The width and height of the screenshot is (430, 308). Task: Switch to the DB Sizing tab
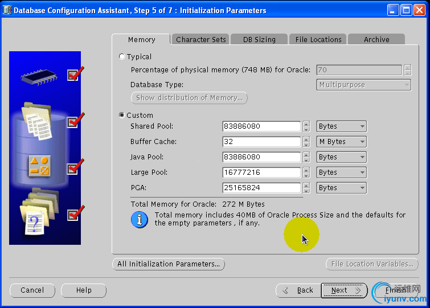coord(259,39)
